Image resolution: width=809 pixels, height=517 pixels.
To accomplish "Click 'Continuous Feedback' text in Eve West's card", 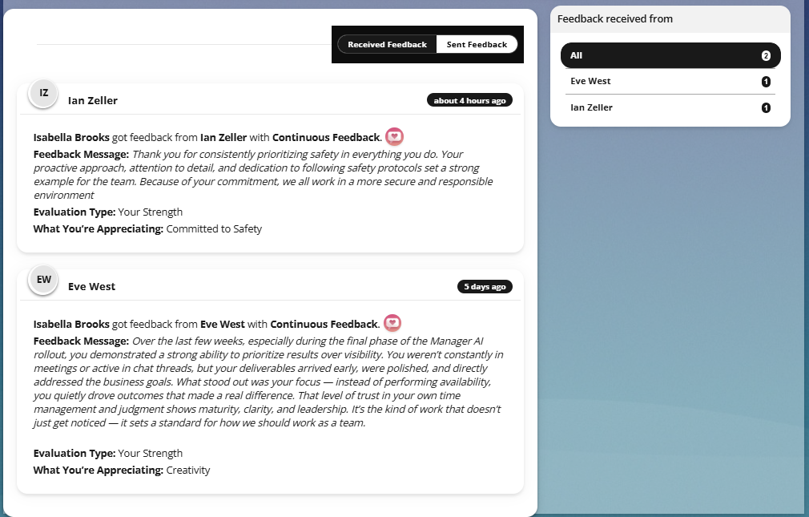I will click(x=324, y=325).
